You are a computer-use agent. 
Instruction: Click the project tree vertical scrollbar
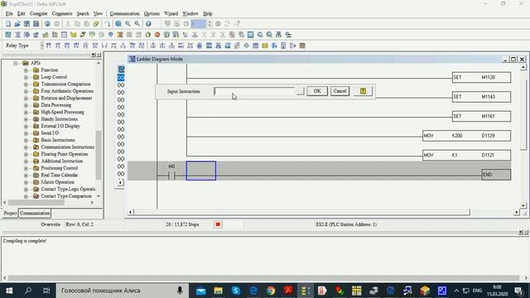(99, 155)
